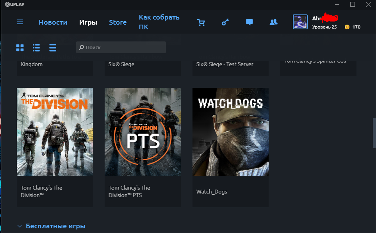Viewport: 376px width, 233px height.
Task: Click the Kingdom game title
Action: pyautogui.click(x=32, y=65)
